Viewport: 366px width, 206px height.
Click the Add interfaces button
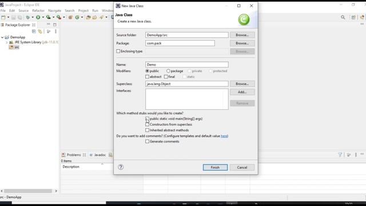pos(242,92)
